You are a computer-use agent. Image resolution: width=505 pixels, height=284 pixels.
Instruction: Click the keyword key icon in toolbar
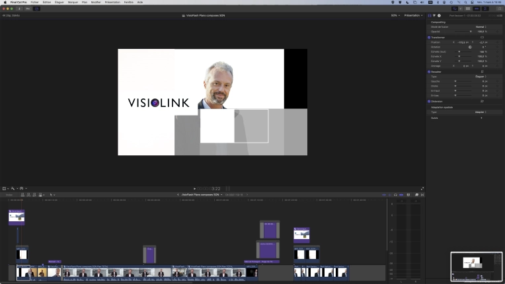28,9
